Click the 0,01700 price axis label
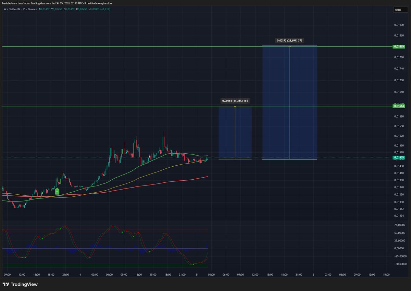Image resolution: width=411 pixels, height=291 pixels. [399, 80]
